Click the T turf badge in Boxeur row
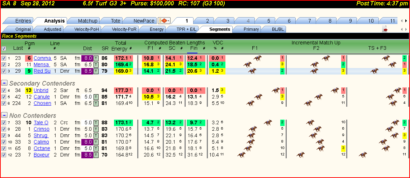Viewport: 410px width, 178px height. (x=96, y=155)
